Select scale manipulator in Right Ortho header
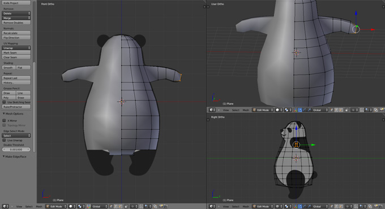The height and width of the screenshot is (209, 385). (309, 206)
